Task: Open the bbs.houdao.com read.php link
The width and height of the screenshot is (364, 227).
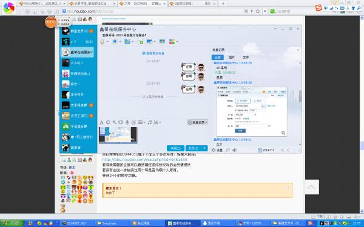Action: [144, 160]
